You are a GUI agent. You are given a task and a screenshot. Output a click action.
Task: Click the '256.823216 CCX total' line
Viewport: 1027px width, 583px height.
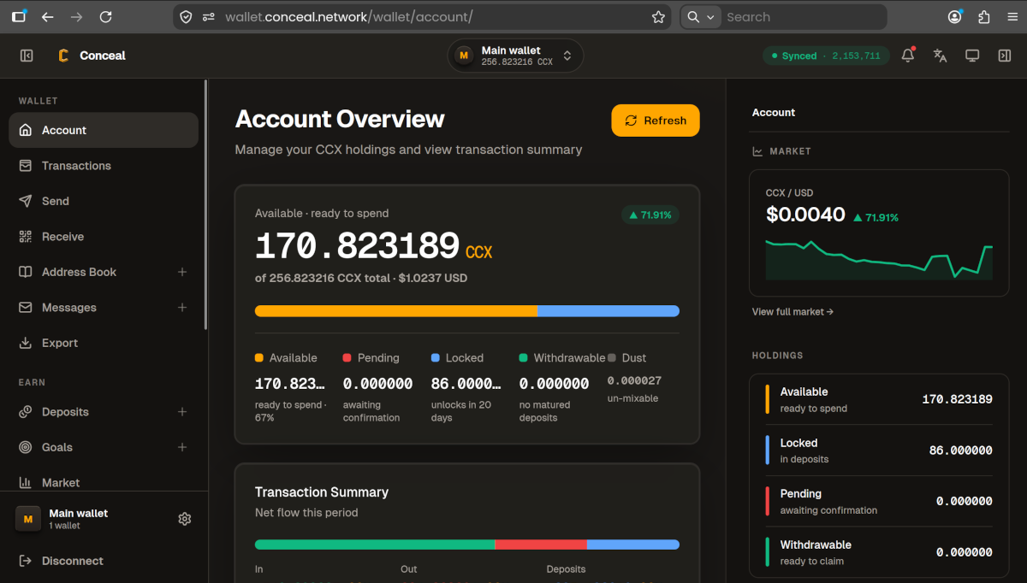click(361, 278)
